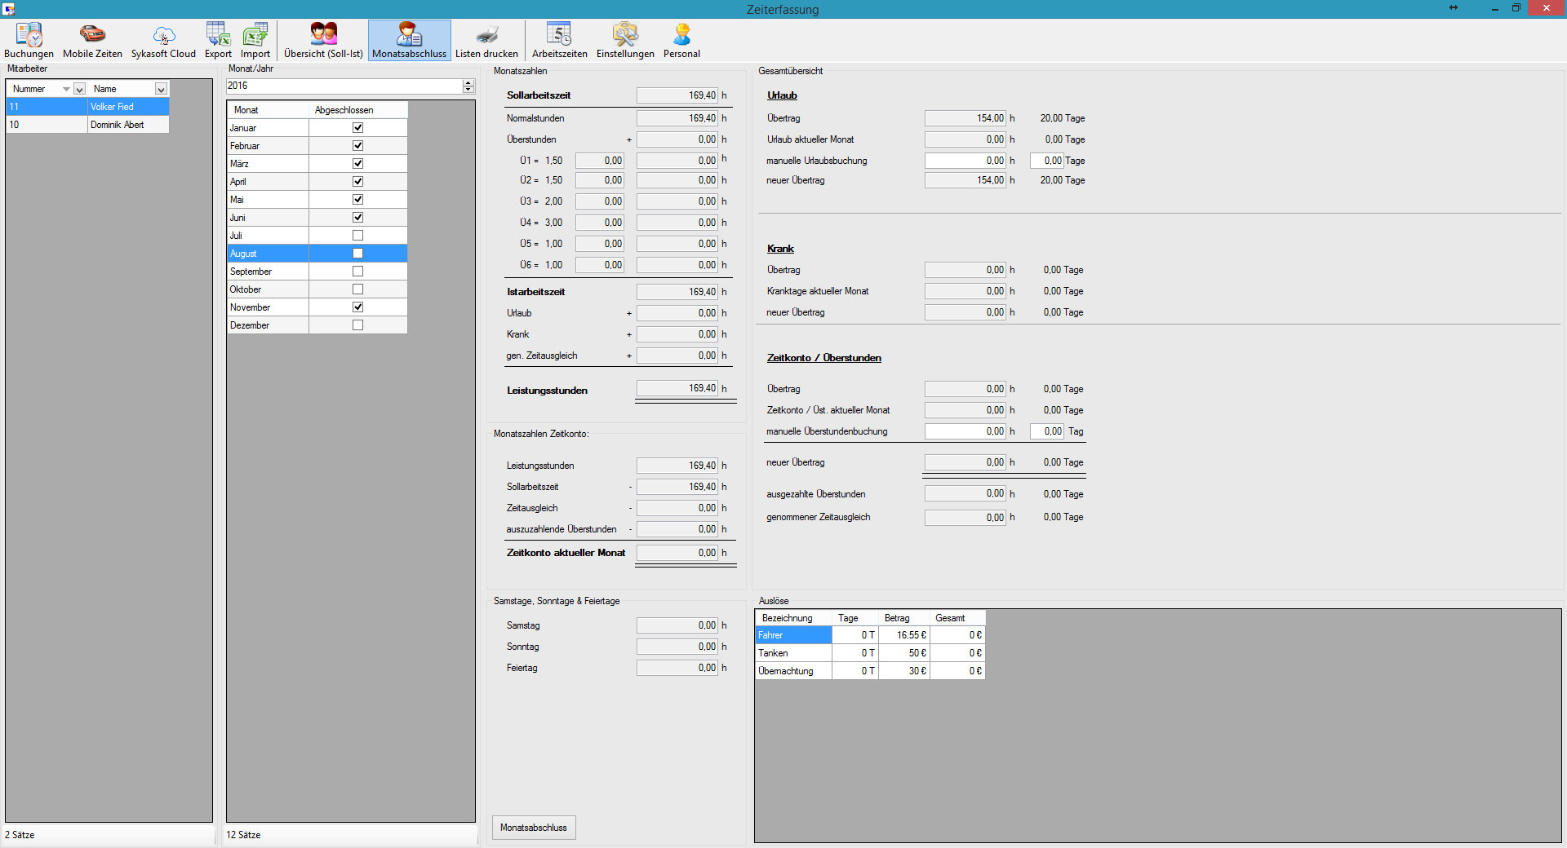This screenshot has height=848, width=1567.
Task: Click the year 2016 spinner arrows
Action: pos(468,86)
